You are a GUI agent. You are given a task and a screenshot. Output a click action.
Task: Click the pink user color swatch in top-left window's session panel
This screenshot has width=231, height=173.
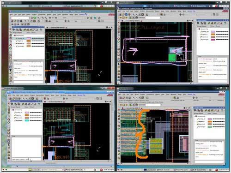(29, 38)
